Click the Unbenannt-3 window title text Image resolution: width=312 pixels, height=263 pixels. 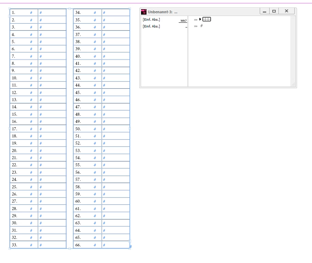(x=162, y=12)
